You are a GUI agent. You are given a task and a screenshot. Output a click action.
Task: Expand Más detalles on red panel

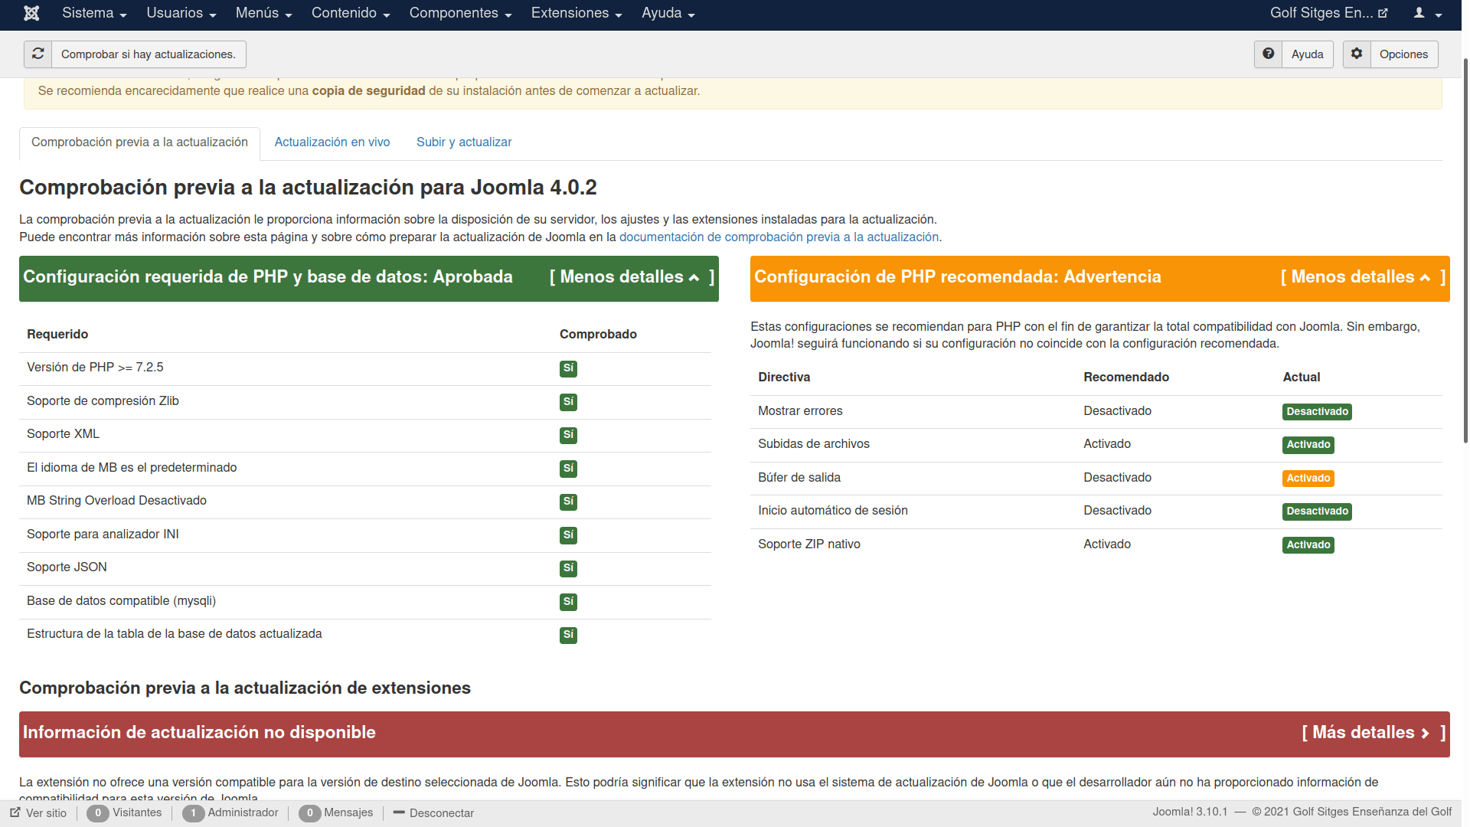tap(1374, 733)
